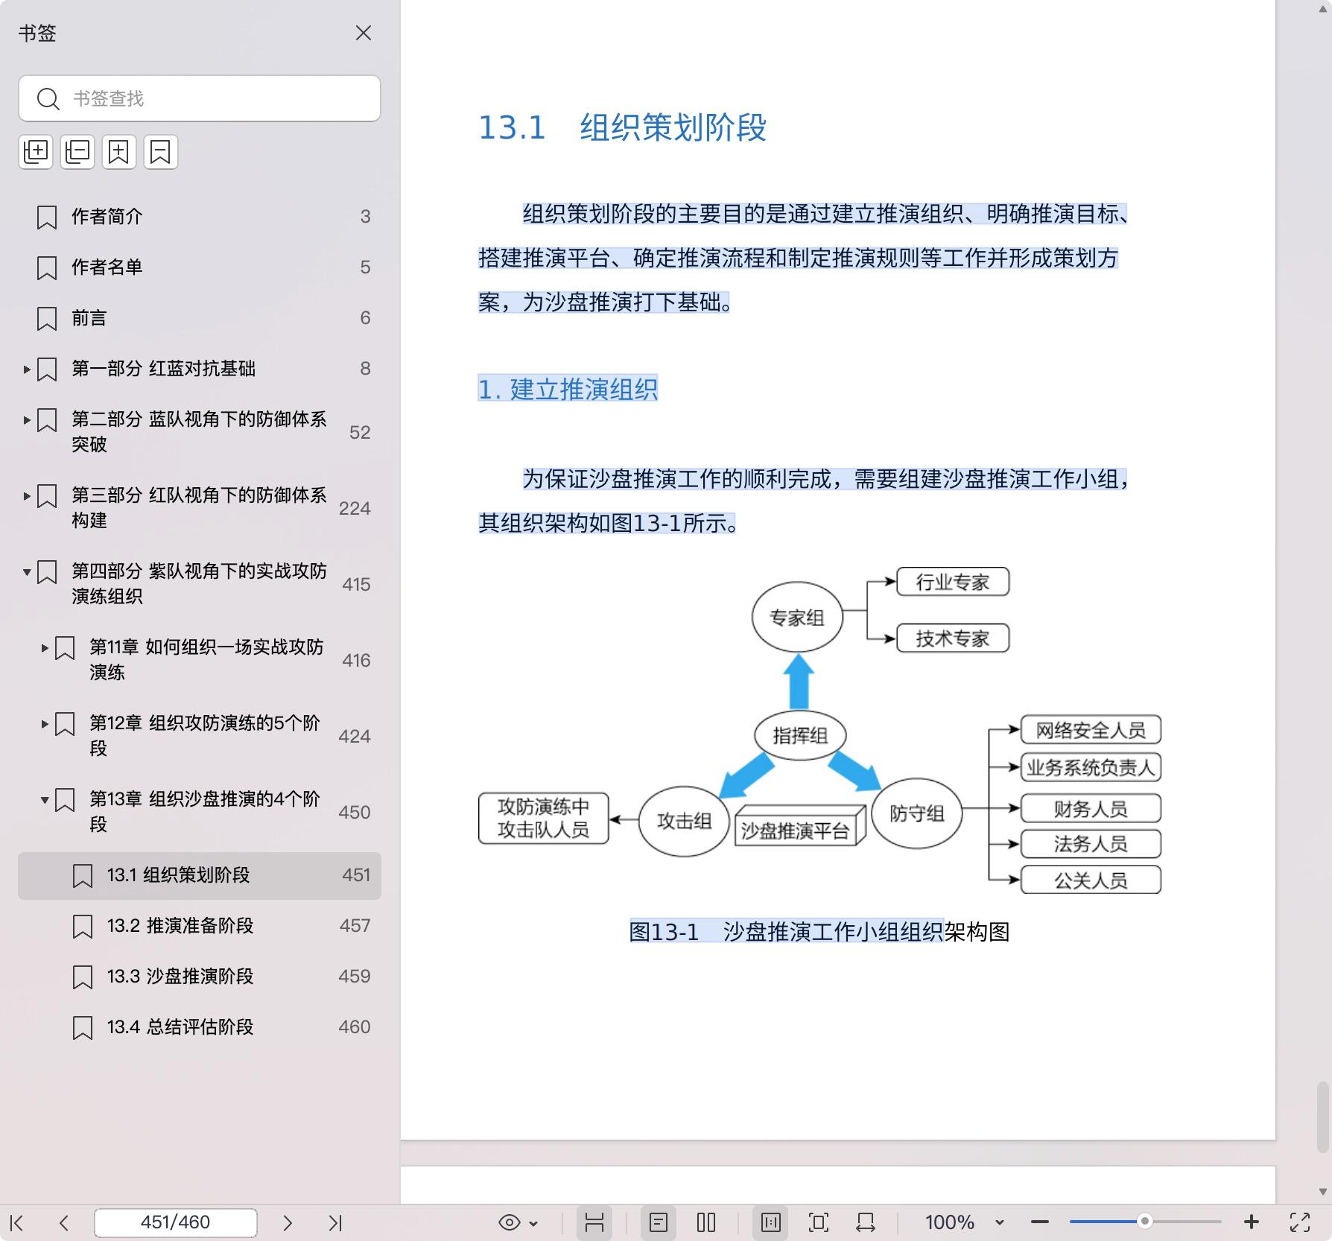Enter fullscreen mode icon
Viewport: 1332px width, 1241px height.
[x=1300, y=1222]
